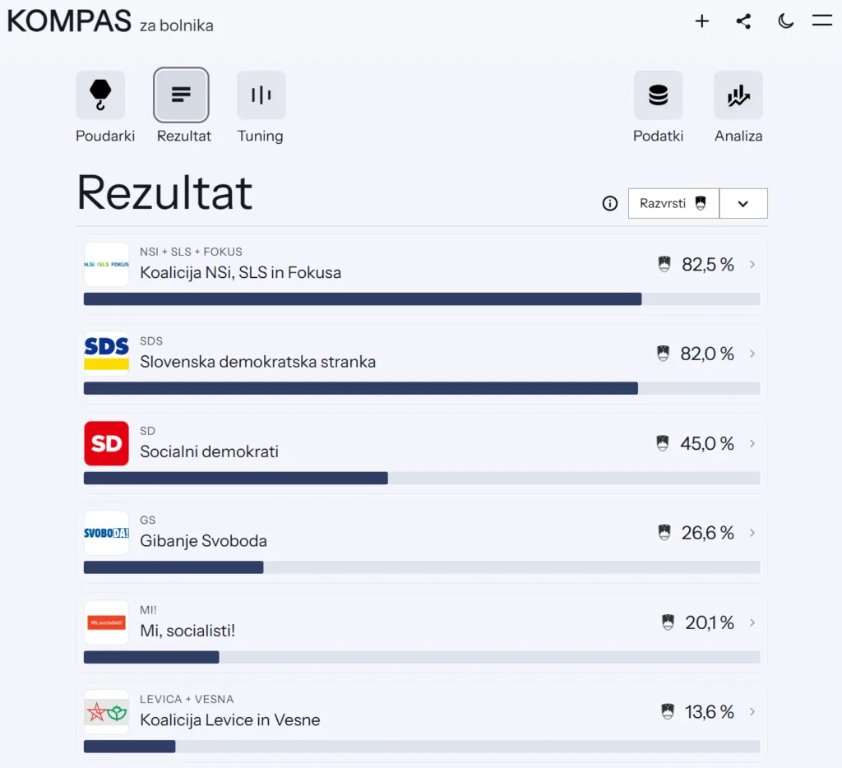Expand Koalicija Levice in Vesne chevron
The height and width of the screenshot is (768, 842).
752,712
